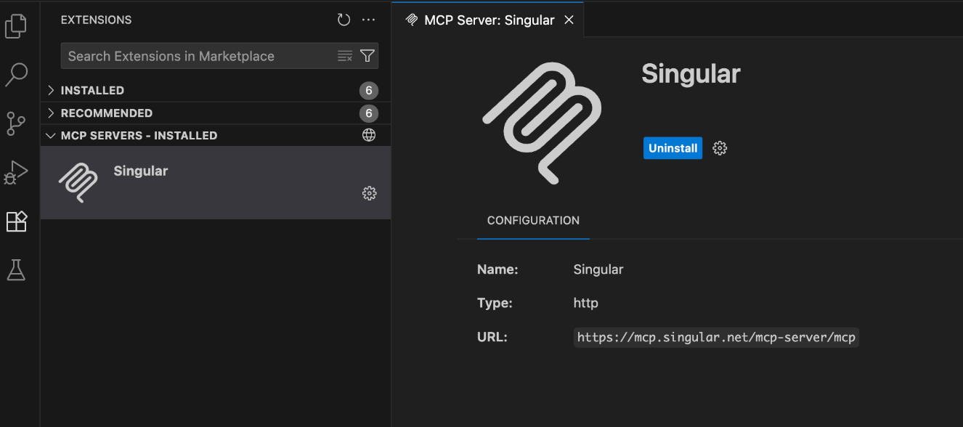Open the Search view
The width and height of the screenshot is (963, 427).
[17, 75]
